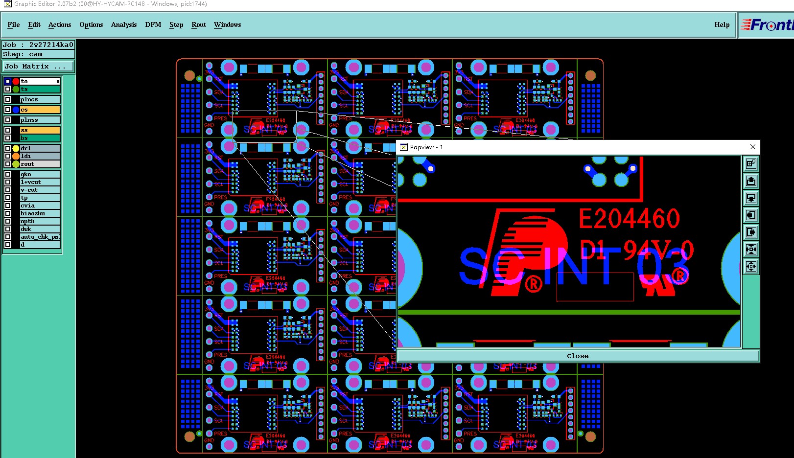Select the 'to' layer name
Screen dimensions: 794x458
[x=40, y=81]
